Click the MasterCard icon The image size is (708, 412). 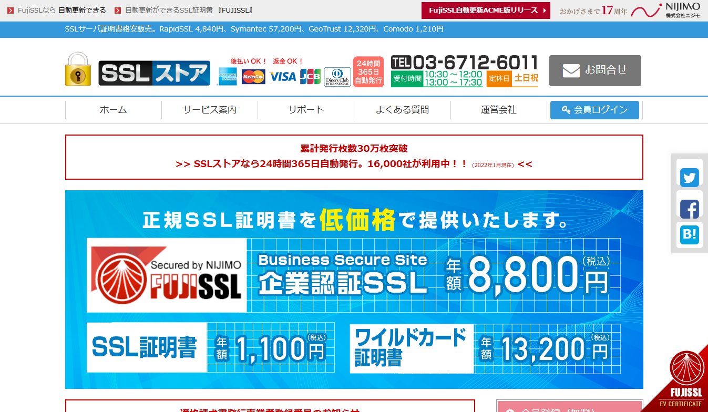253,77
